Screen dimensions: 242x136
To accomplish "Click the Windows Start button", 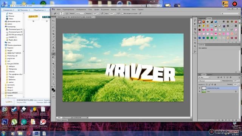I will (x=3, y=133).
